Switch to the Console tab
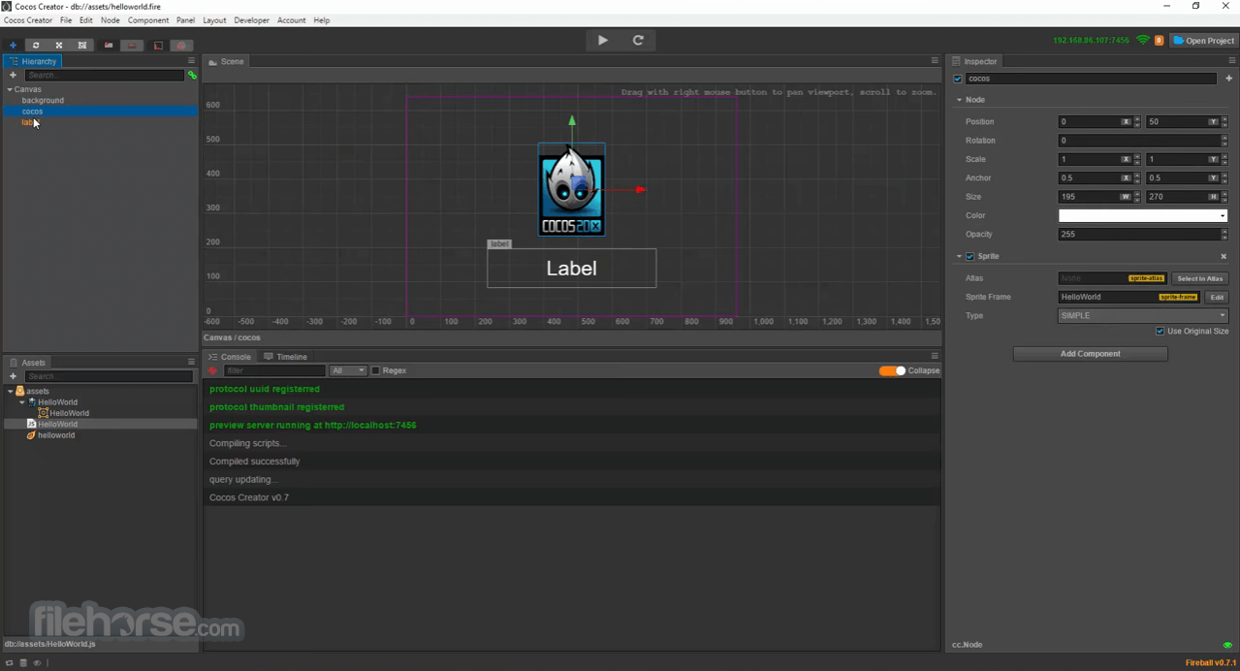Screen dimensions: 1240x671 click(x=230, y=357)
